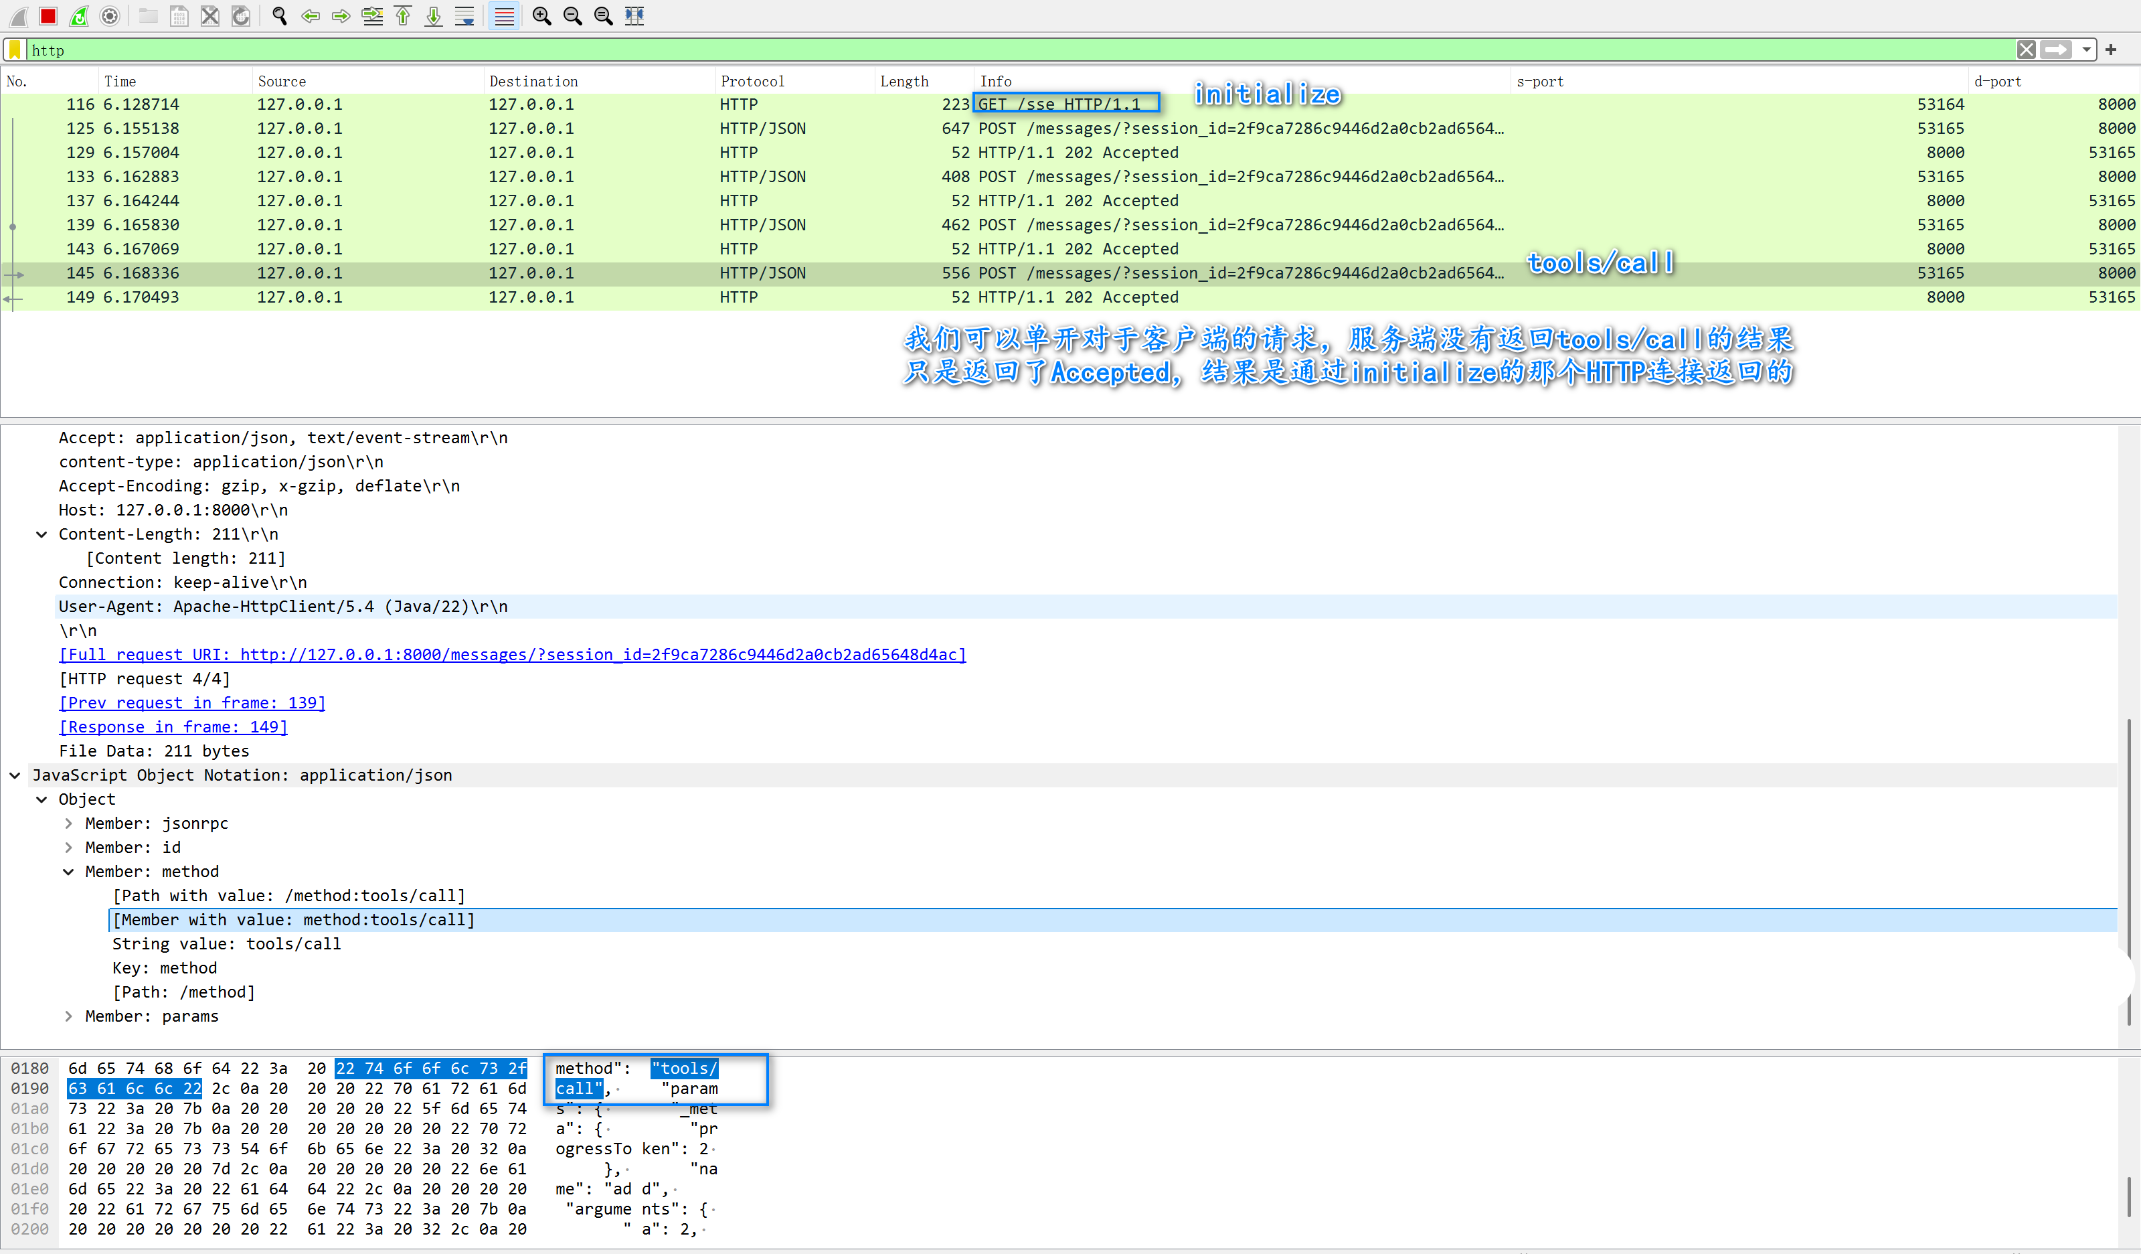
Task: Open the display filter history dropdown
Action: tap(2087, 50)
